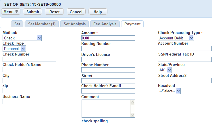Expand the State/Province dropdown

[x=165, y=70]
